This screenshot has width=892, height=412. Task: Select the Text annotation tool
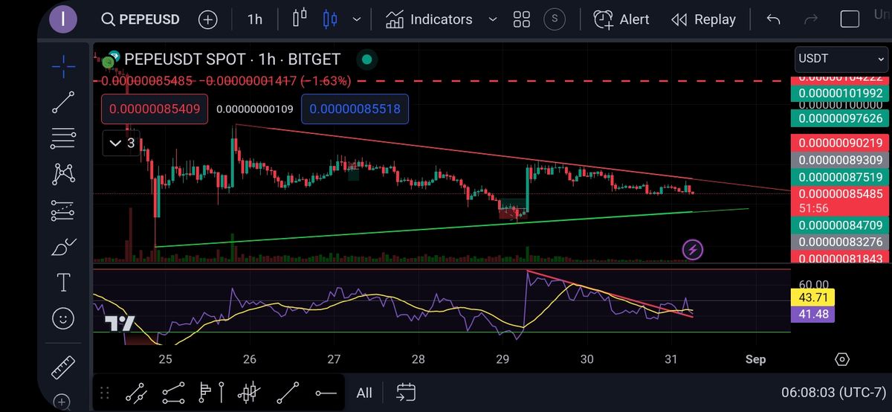tap(64, 283)
